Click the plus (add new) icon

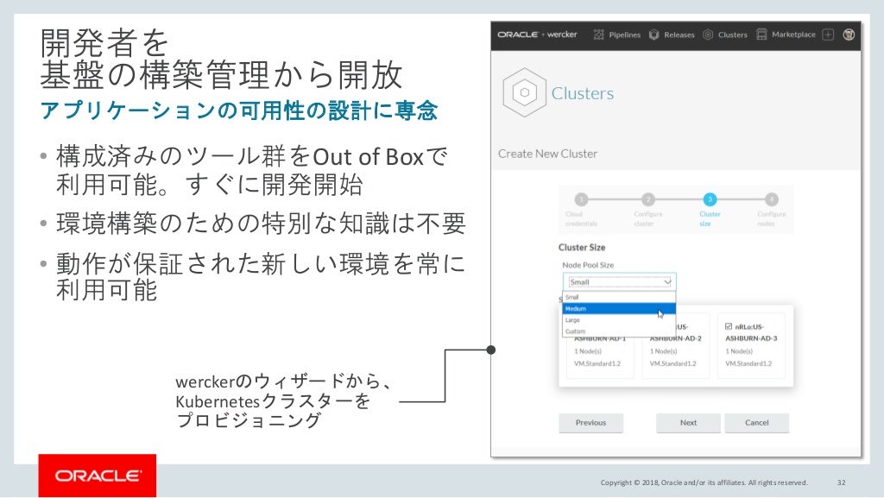tap(828, 35)
